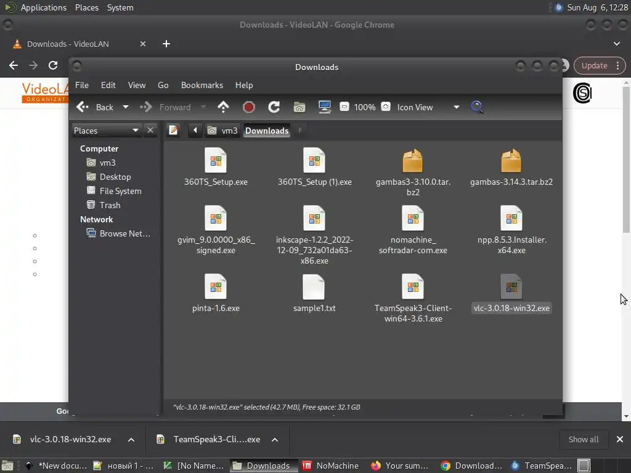Viewport: 631px width, 473px height.
Task: Open the Places menu in top panel
Action: coord(86,7)
